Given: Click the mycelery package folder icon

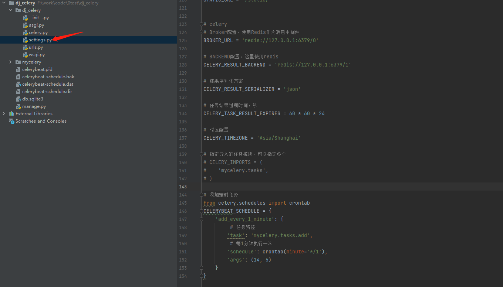Looking at the screenshot, I should tap(18, 62).
